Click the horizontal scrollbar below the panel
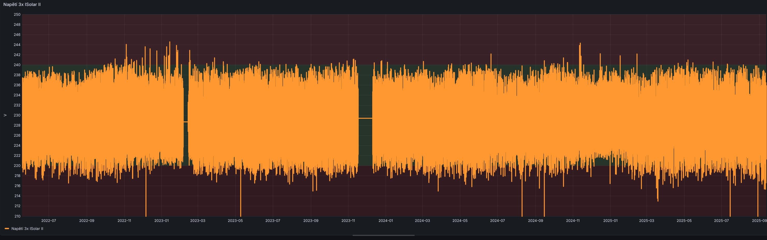Image resolution: width=767 pixels, height=240 pixels. 384,235
